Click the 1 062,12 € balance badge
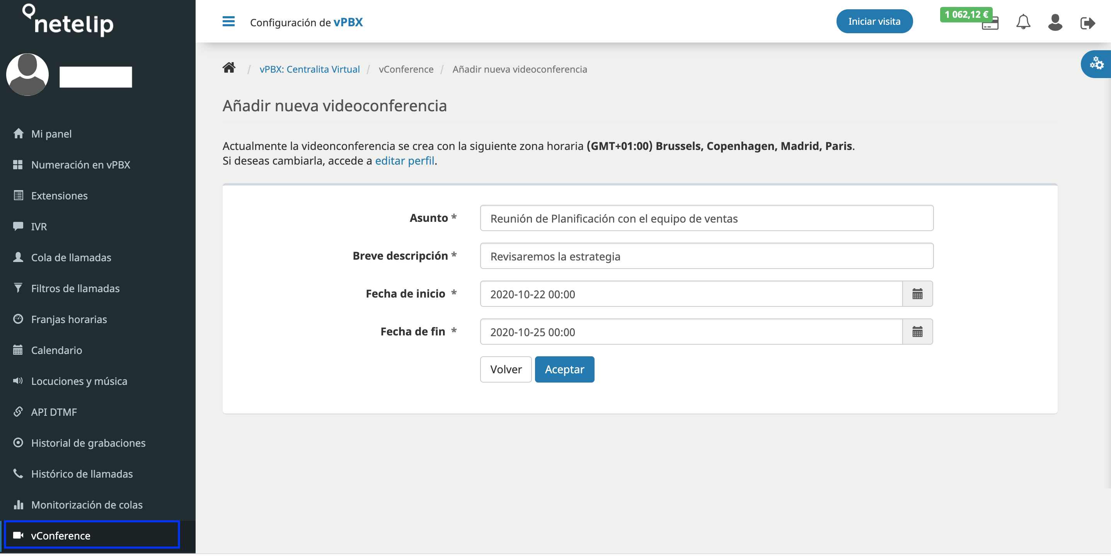 click(966, 14)
